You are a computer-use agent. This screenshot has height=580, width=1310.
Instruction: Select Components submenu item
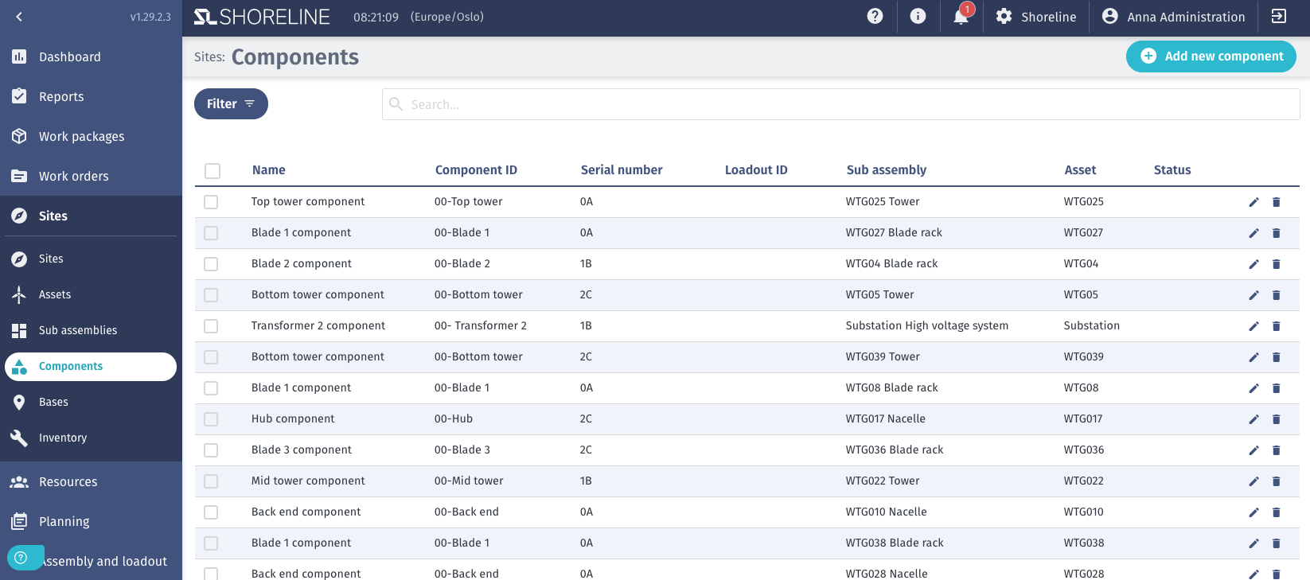click(91, 366)
